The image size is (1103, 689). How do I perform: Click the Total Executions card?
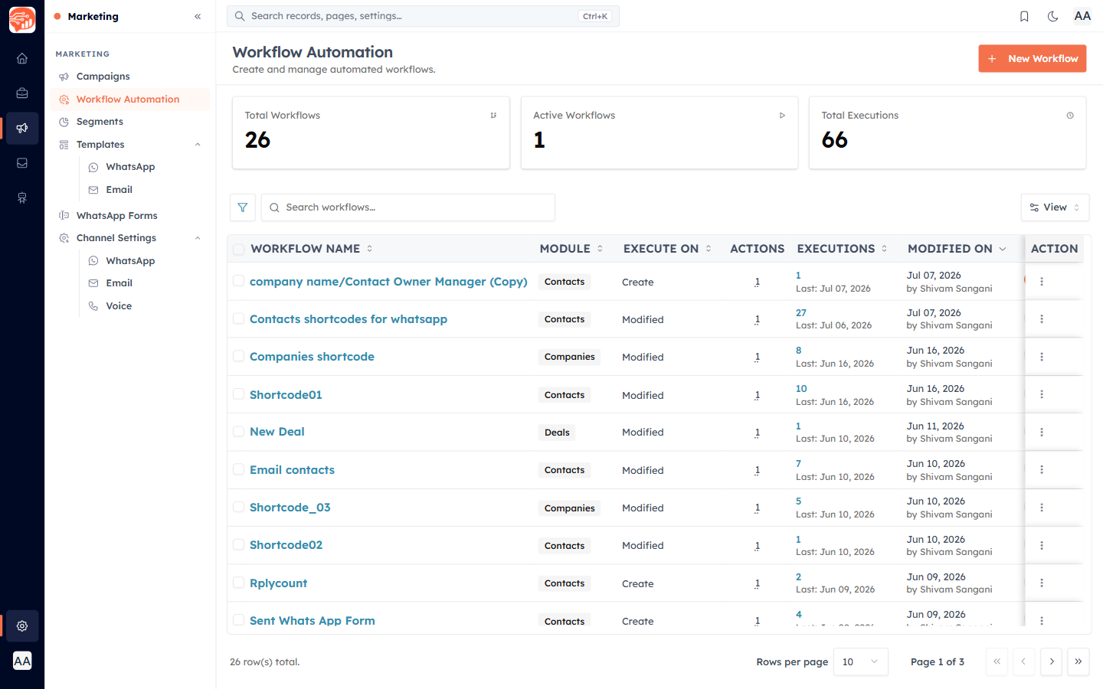pyautogui.click(x=948, y=132)
